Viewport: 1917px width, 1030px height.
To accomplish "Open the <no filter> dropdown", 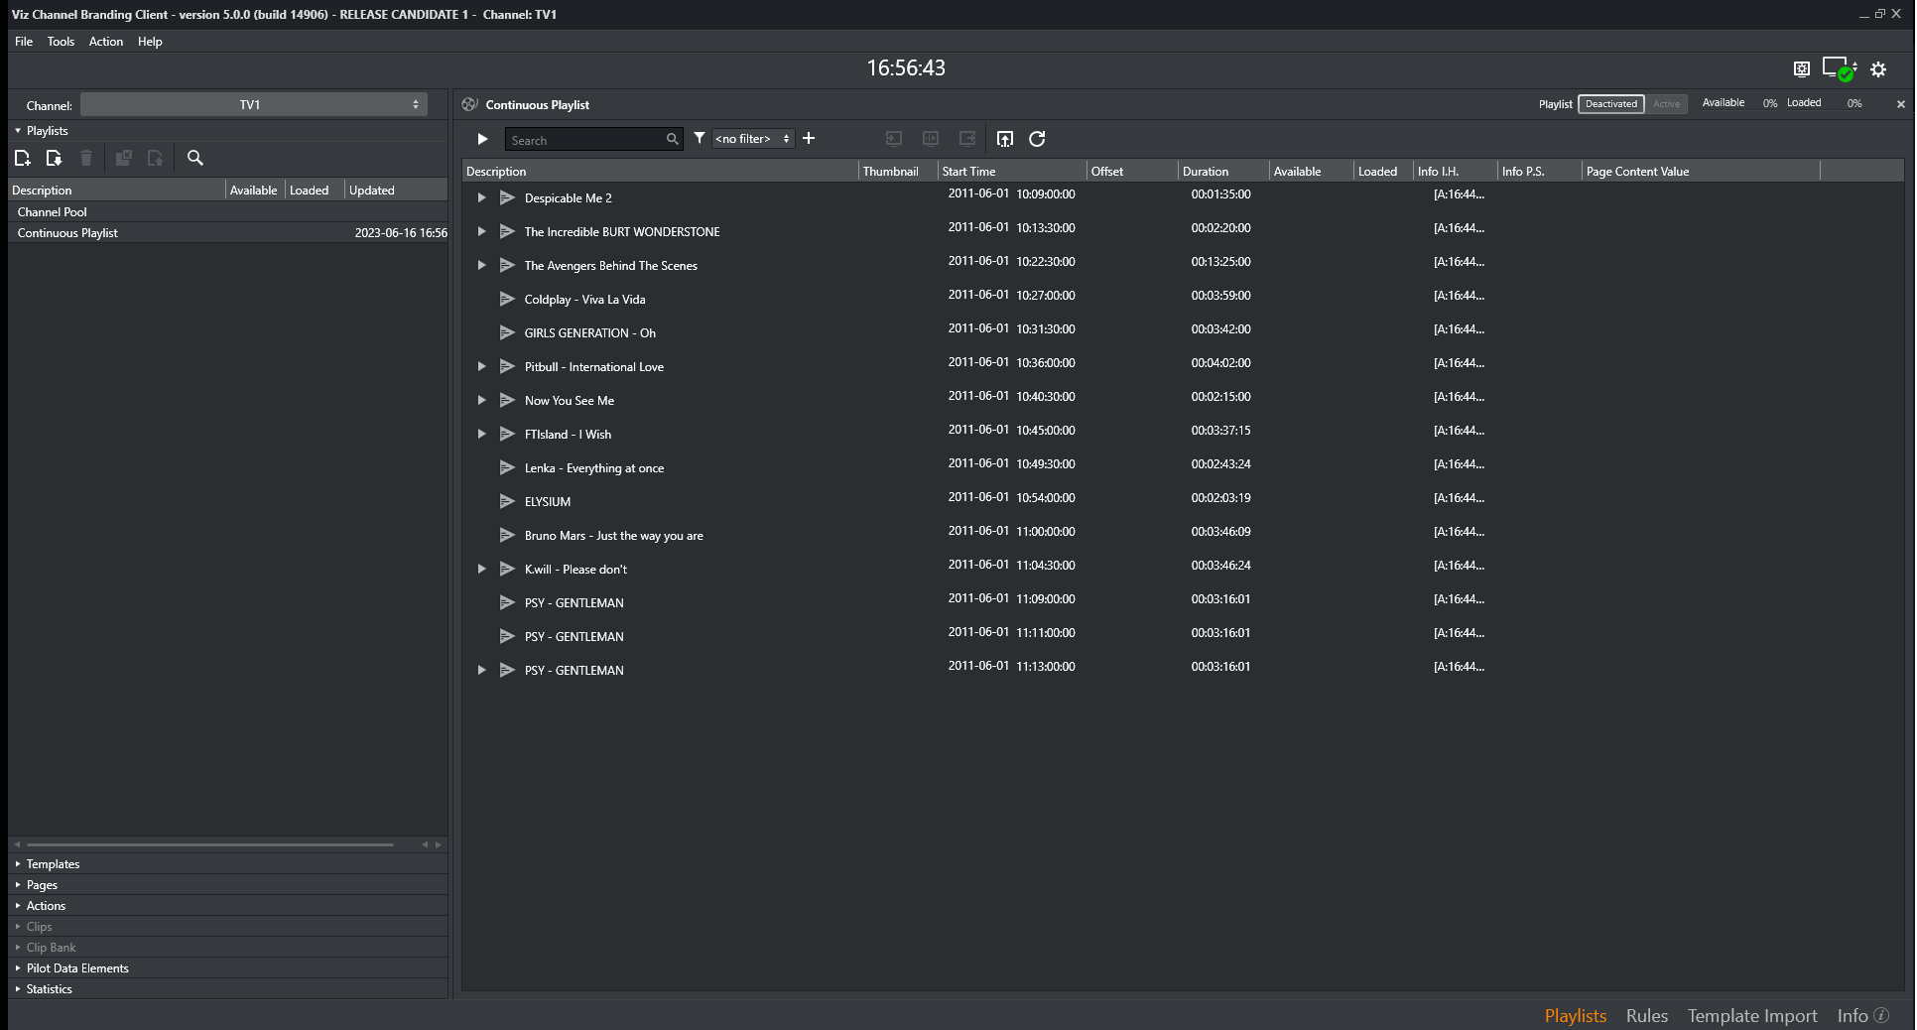I will pos(752,139).
